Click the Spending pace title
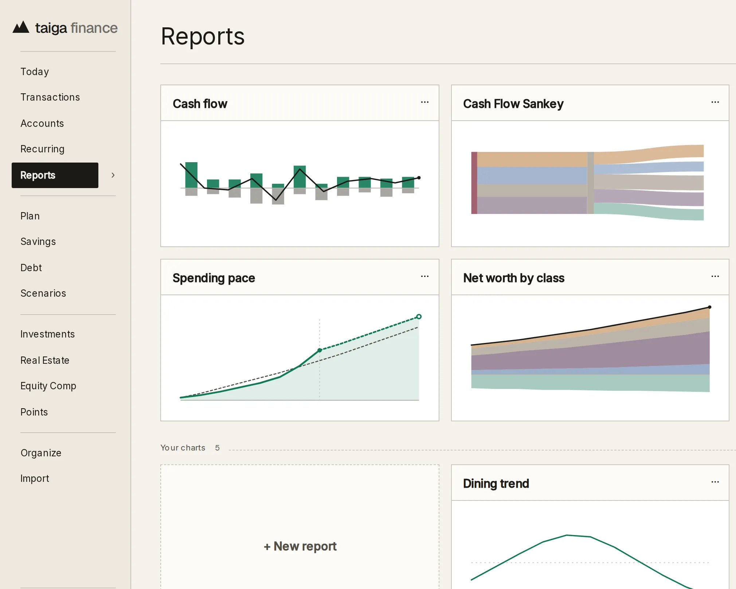Screen dimensions: 736x589 [x=214, y=278]
